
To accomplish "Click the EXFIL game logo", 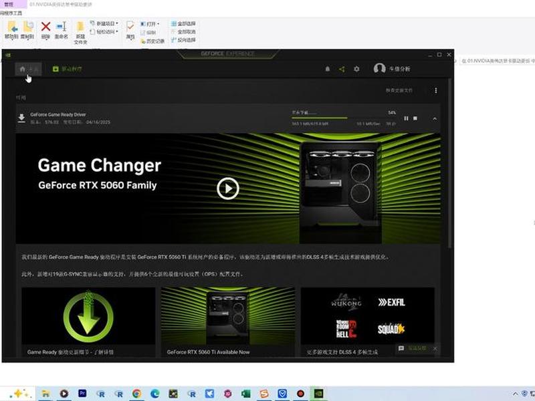I will click(x=391, y=302).
